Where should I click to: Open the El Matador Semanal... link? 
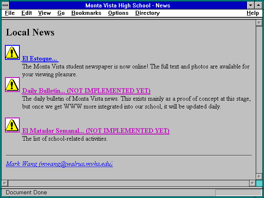(x=96, y=131)
